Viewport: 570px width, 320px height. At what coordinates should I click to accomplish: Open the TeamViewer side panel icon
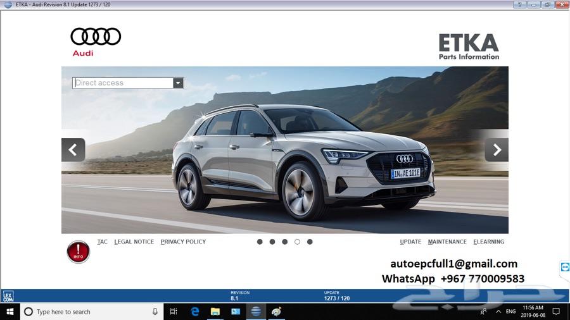pyautogui.click(x=564, y=268)
